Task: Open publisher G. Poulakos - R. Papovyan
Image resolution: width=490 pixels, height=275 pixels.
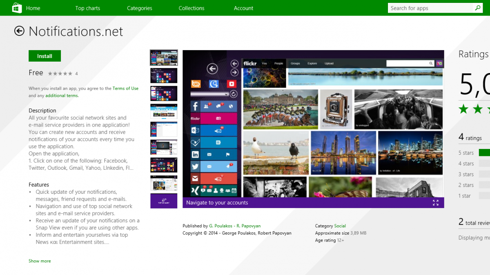Action: [x=235, y=226]
